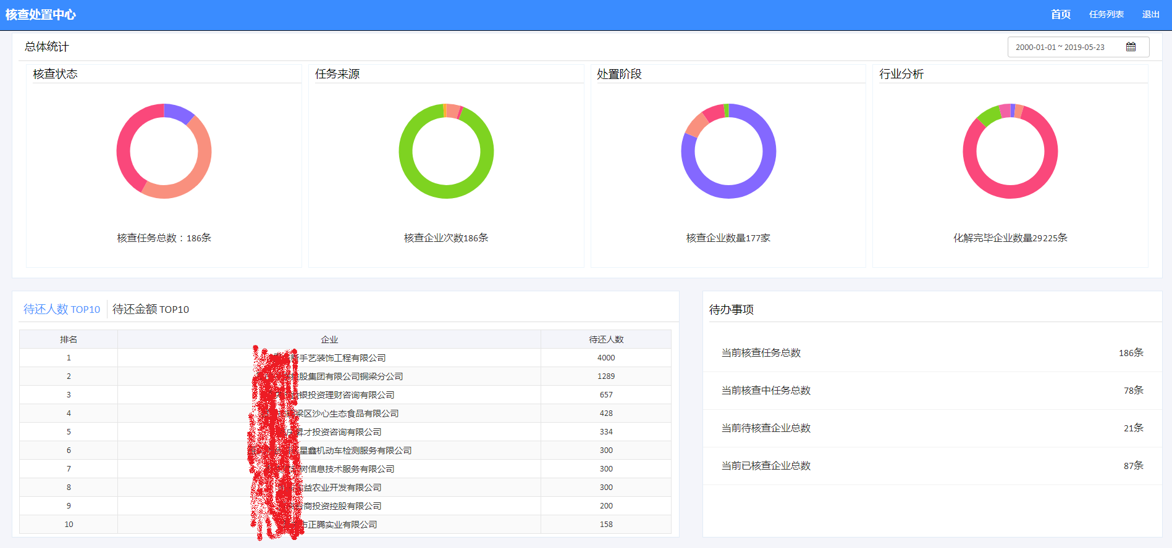Open the 任务列表 navigation item

pyautogui.click(x=1106, y=14)
